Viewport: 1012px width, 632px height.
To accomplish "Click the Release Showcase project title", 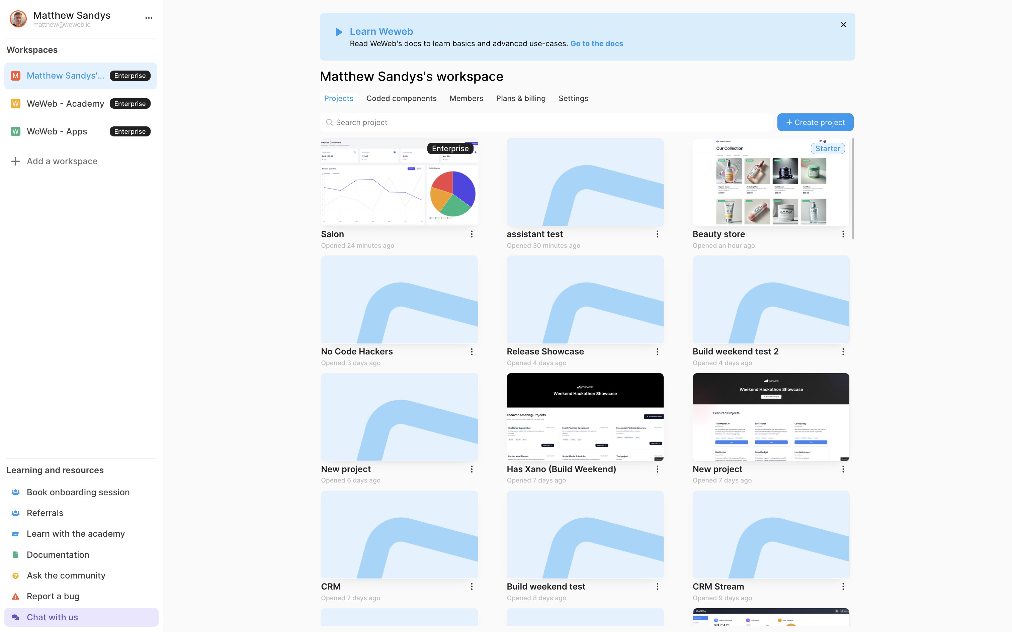I will point(545,351).
